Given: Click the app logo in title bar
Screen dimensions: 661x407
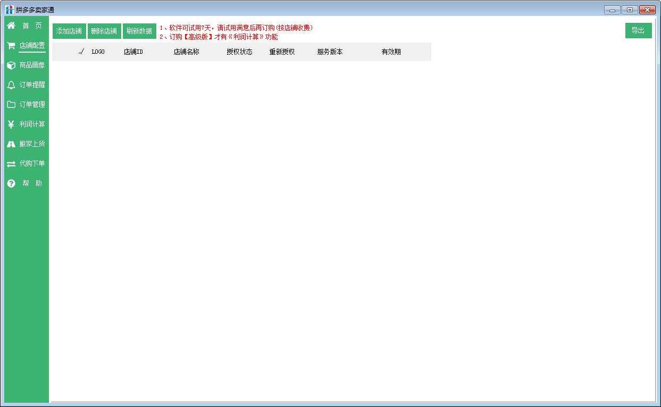Looking at the screenshot, I should pyautogui.click(x=10, y=10).
